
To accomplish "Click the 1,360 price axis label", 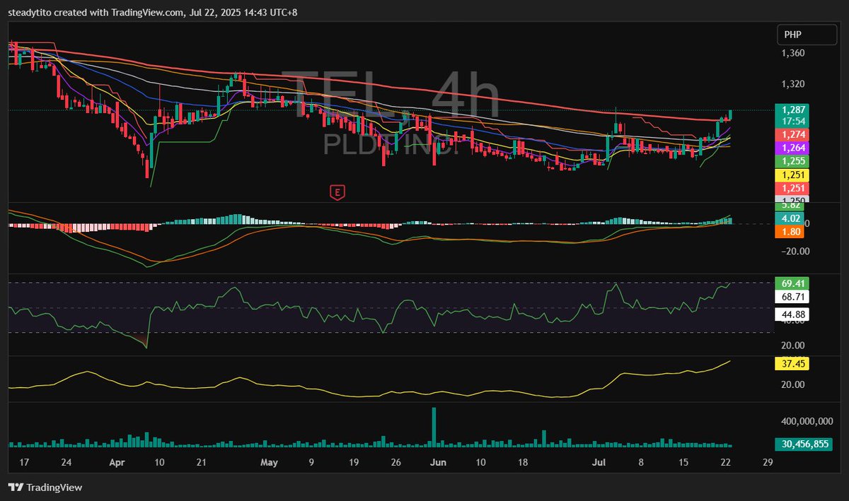I will tap(792, 54).
